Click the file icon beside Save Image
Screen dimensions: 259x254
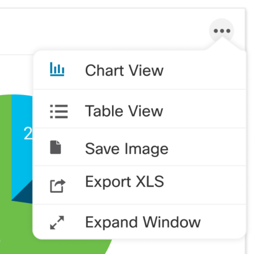coord(56,148)
